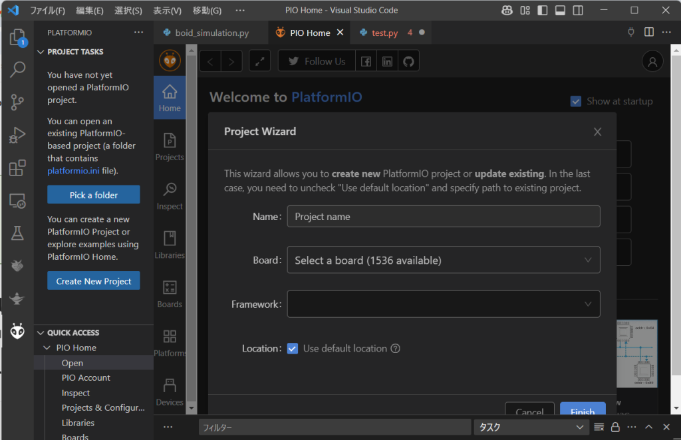Open Devices in PIO Home sidebar
Screen dimensions: 681x440
(x=170, y=391)
